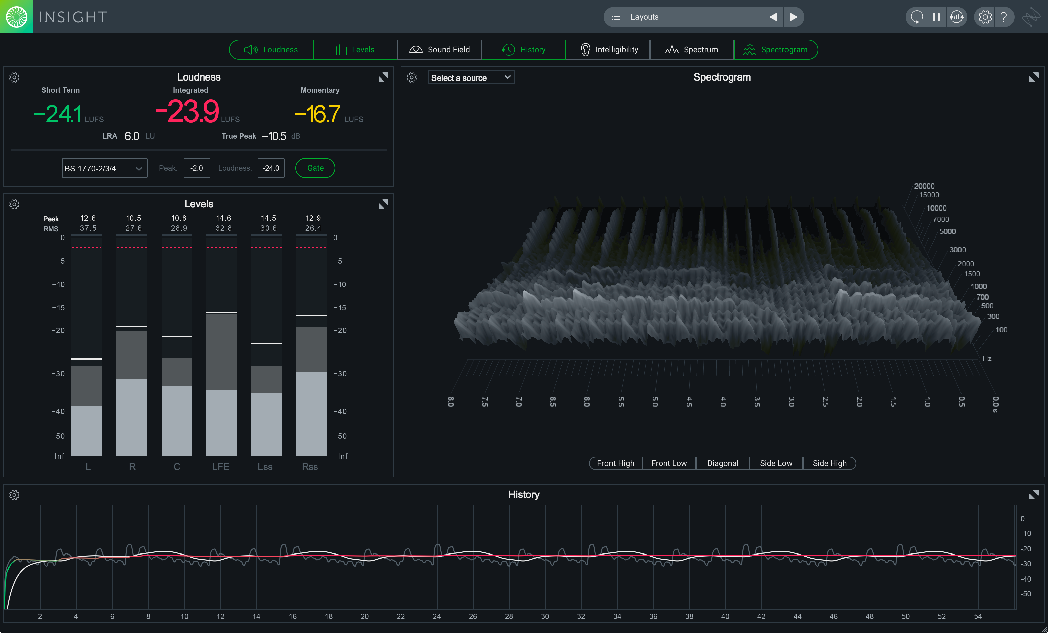Image resolution: width=1048 pixels, height=633 pixels.
Task: Pause the meters using the pause icon
Action: [936, 17]
